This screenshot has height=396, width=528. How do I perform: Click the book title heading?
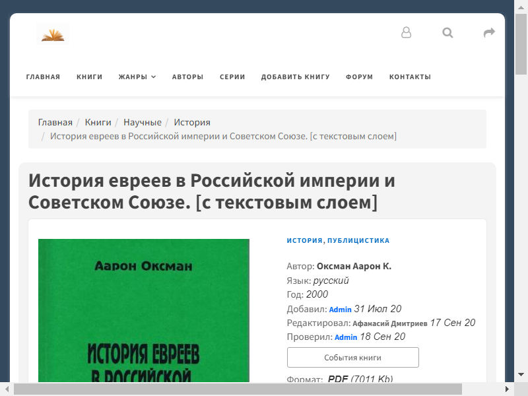(x=211, y=191)
